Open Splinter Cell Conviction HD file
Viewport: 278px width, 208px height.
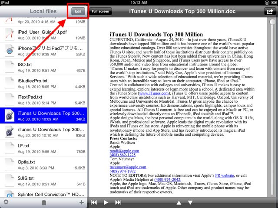[43, 193]
